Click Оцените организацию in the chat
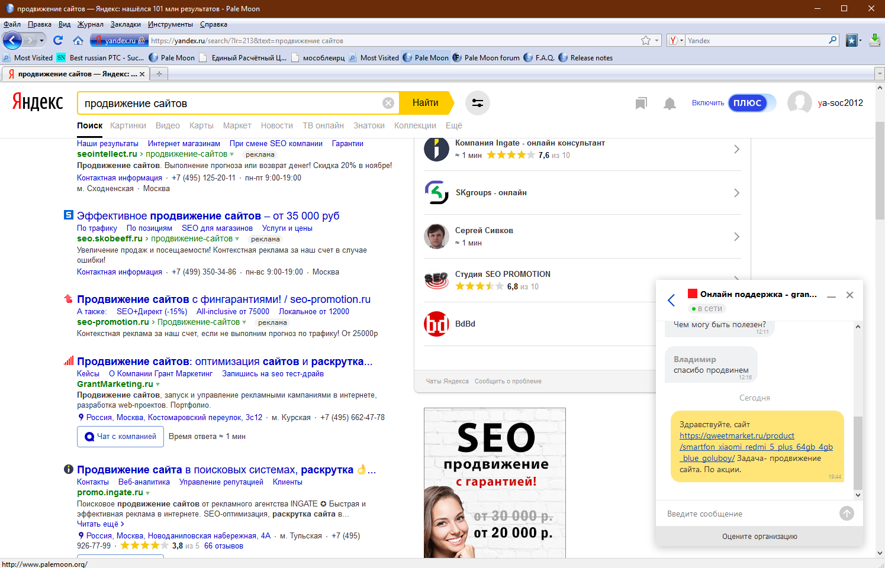This screenshot has height=568, width=885. coord(760,537)
